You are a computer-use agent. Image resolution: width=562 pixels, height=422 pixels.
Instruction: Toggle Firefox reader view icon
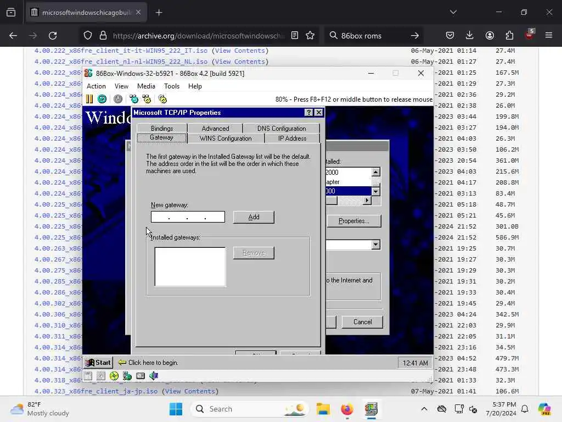295,36
